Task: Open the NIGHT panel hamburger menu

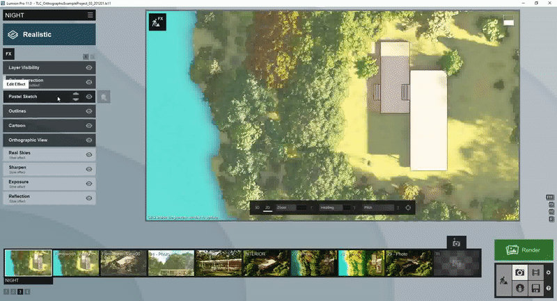Action: [x=91, y=15]
